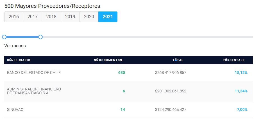The height and width of the screenshot is (119, 261).
Task: Click the right handle of the range slider
Action: pos(40,37)
